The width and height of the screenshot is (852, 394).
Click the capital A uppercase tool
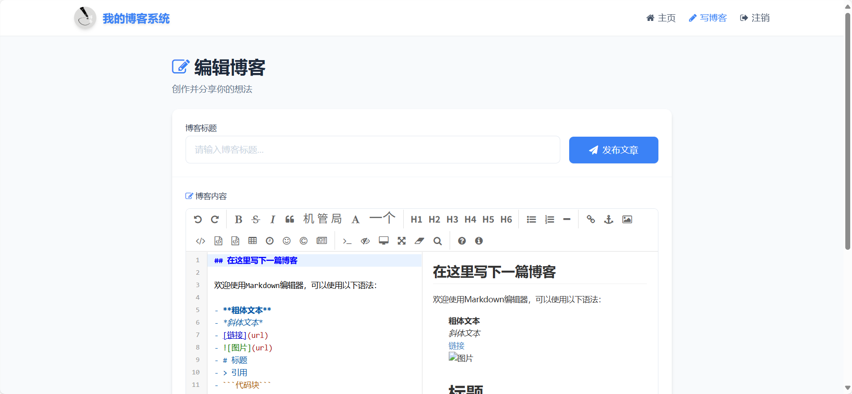pos(356,219)
